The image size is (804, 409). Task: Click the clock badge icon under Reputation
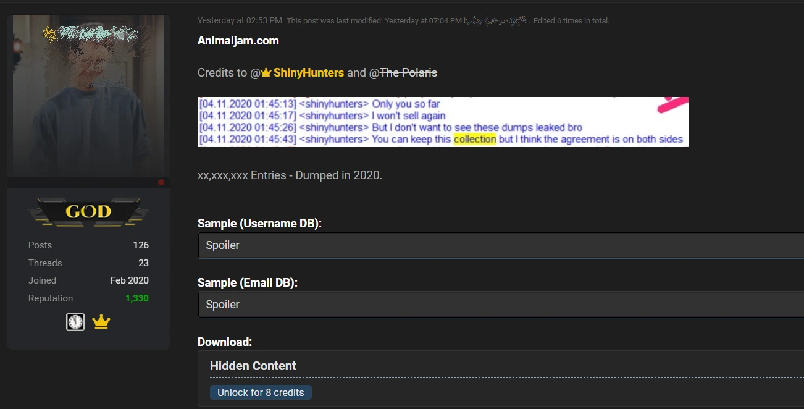pyautogui.click(x=75, y=322)
